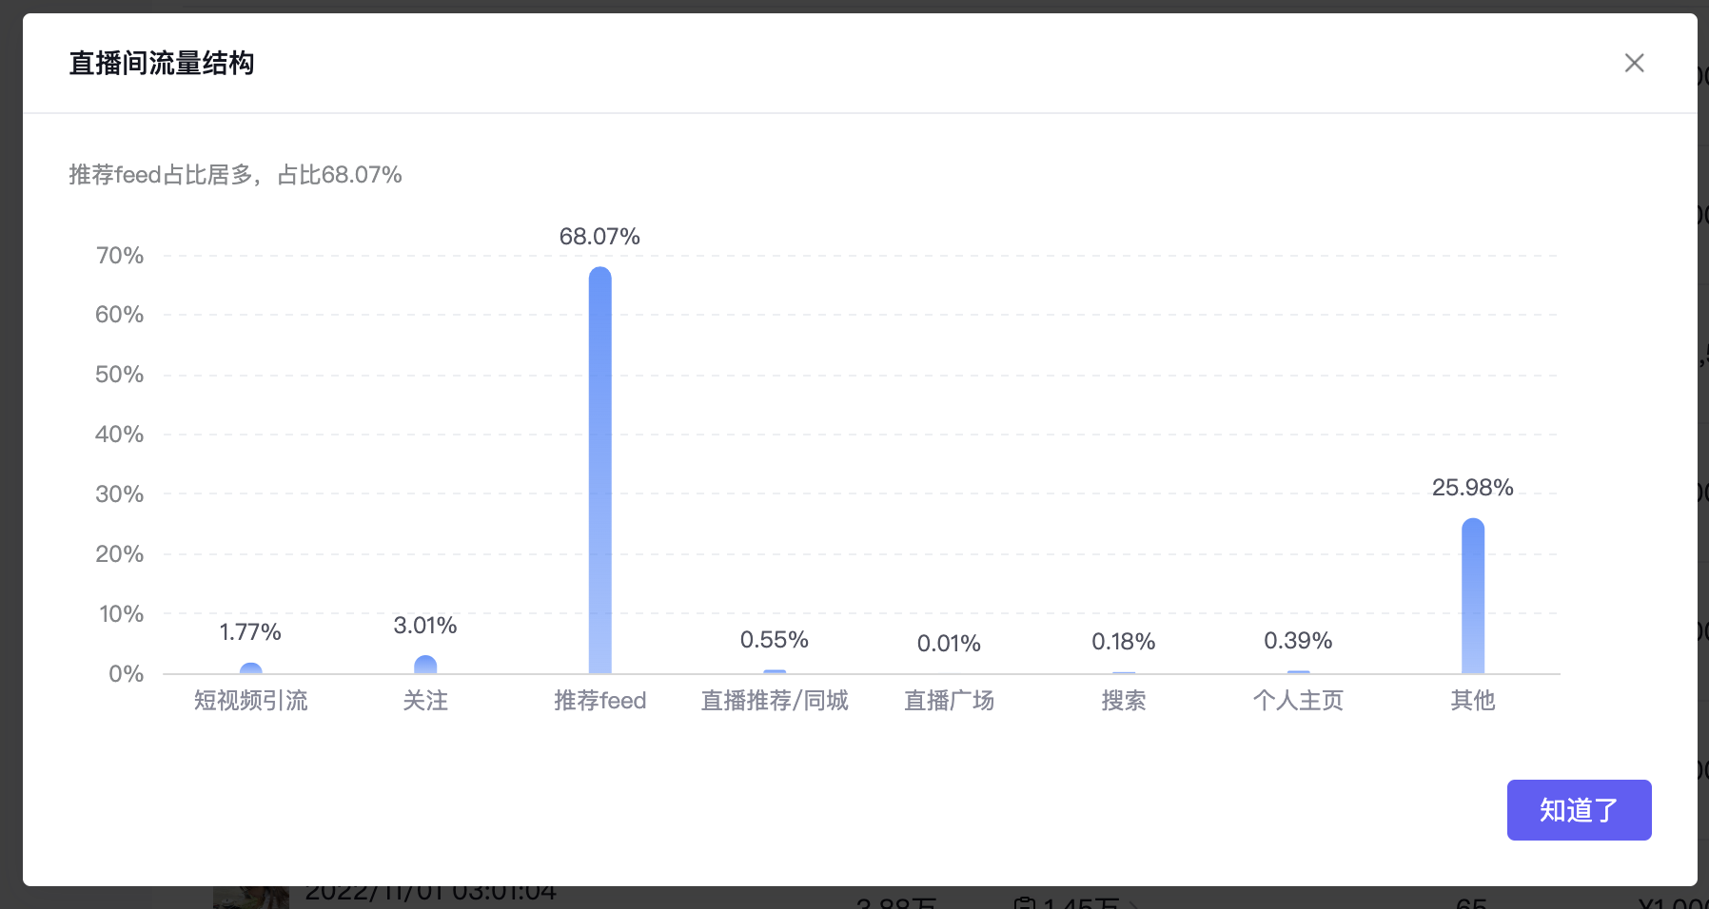Click the 70% y-axis tick label

tap(120, 256)
